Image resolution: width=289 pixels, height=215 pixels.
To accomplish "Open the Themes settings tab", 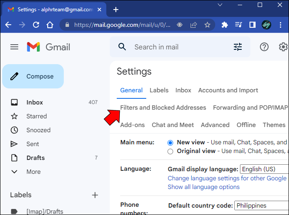I will pos(274,125).
